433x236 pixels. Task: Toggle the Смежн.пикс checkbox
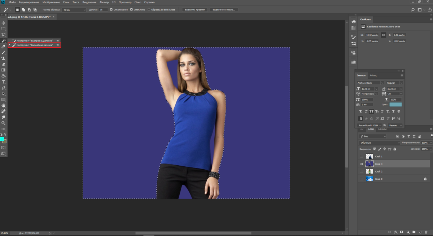click(x=131, y=10)
